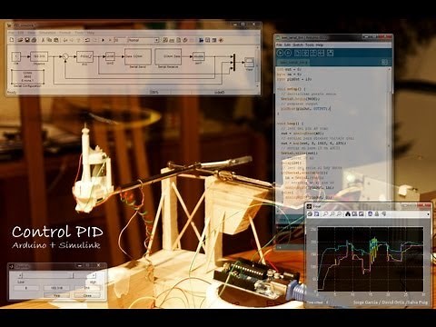Screen dimensions: 436x327
Task: Open the Visor scope block
Action: (x=249, y=63)
